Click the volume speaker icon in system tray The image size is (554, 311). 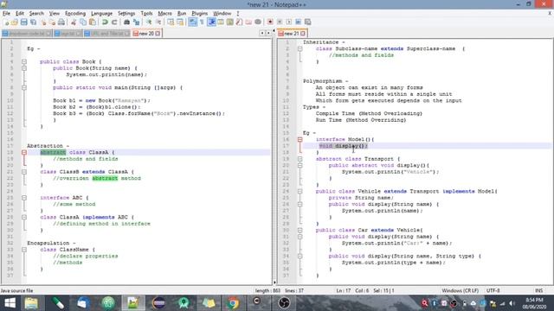[512, 303]
